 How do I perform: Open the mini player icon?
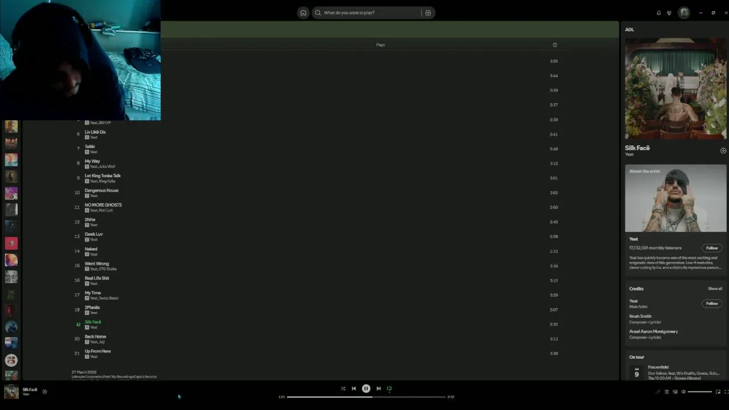[x=718, y=392]
